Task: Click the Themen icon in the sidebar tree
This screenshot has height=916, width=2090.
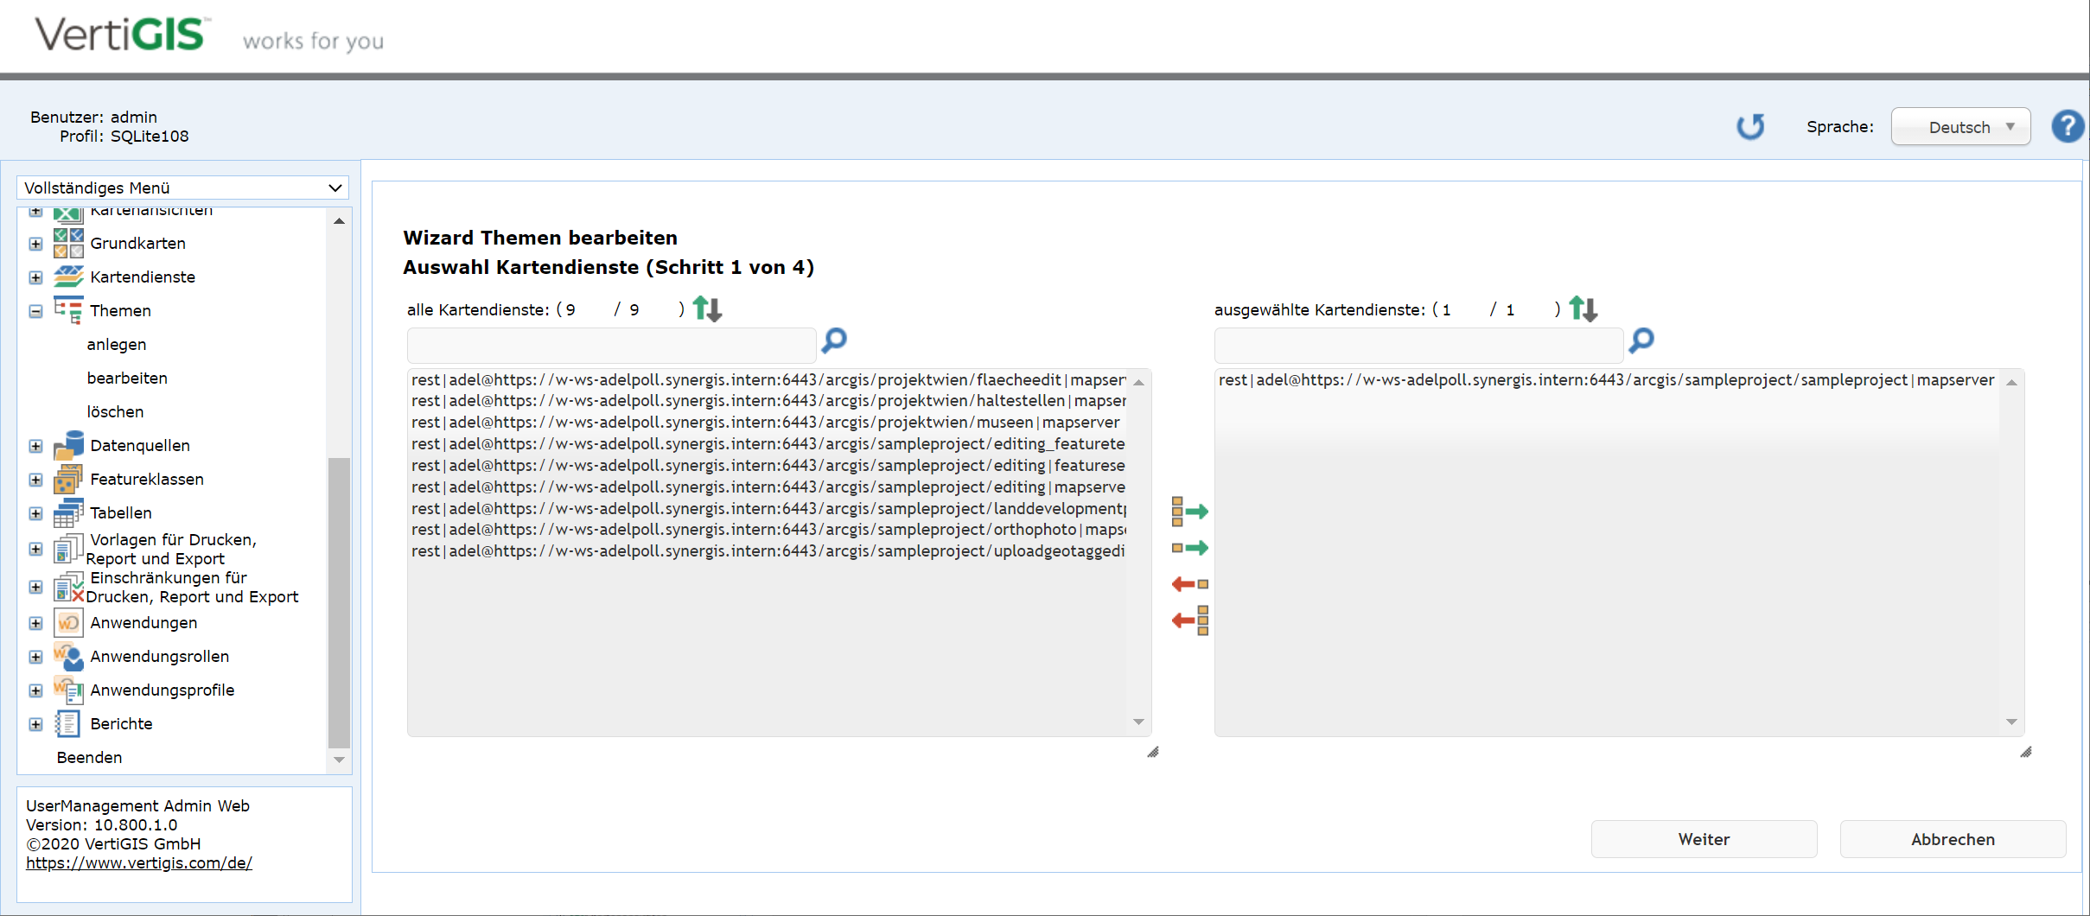Action: tap(68, 309)
